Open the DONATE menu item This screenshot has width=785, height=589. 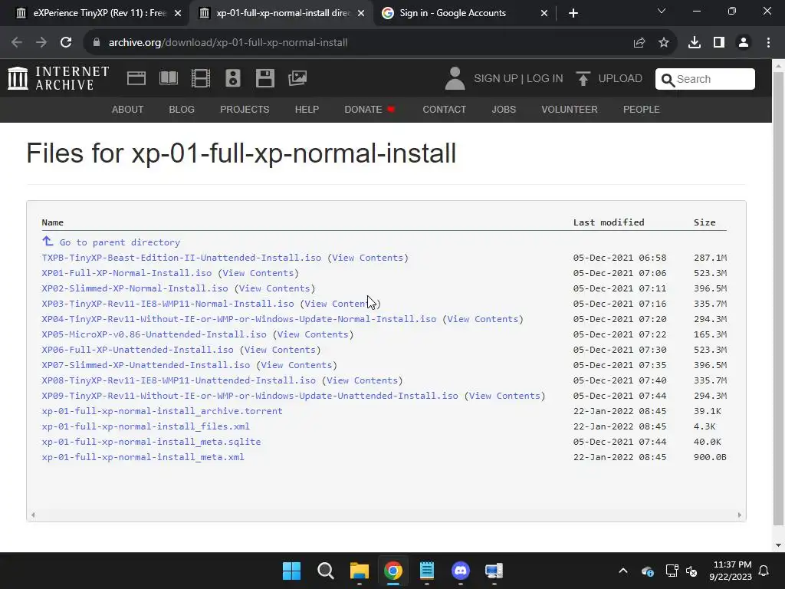tap(370, 109)
